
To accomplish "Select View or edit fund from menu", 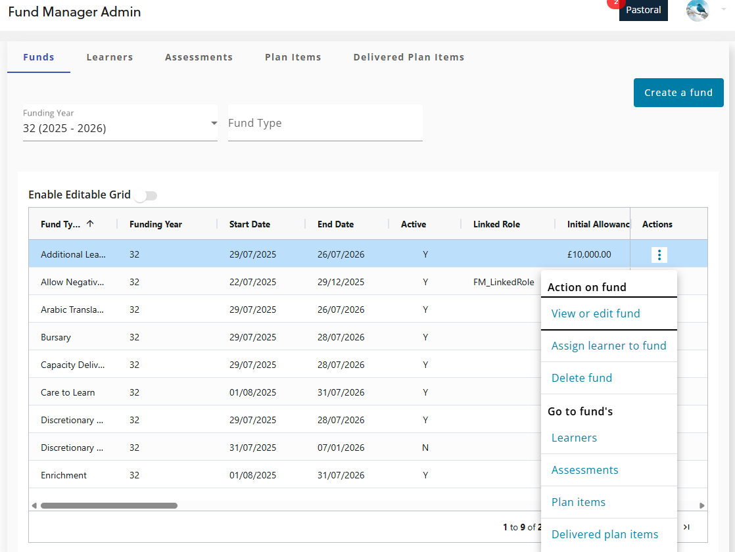I will coord(596,313).
